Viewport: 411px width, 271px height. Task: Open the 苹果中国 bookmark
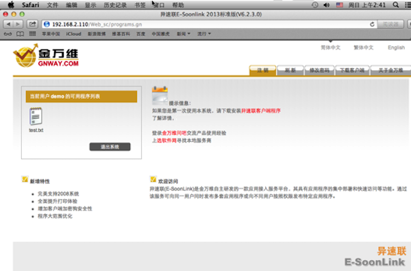click(x=51, y=34)
